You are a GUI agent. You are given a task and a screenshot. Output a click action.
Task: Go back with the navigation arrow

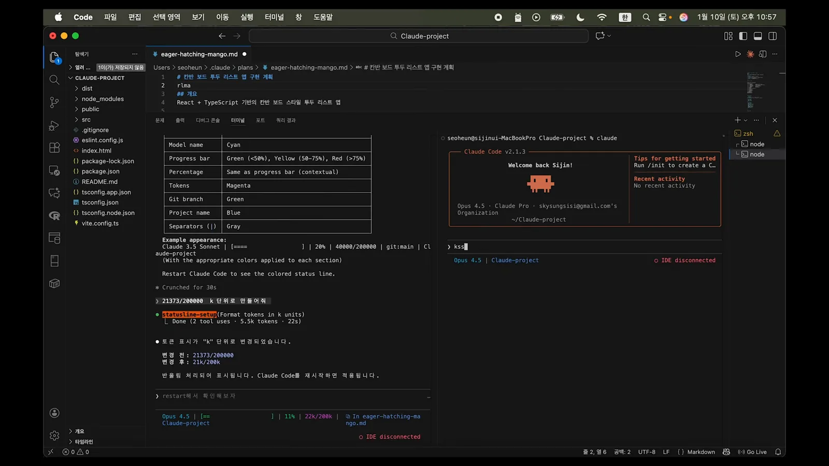click(222, 36)
